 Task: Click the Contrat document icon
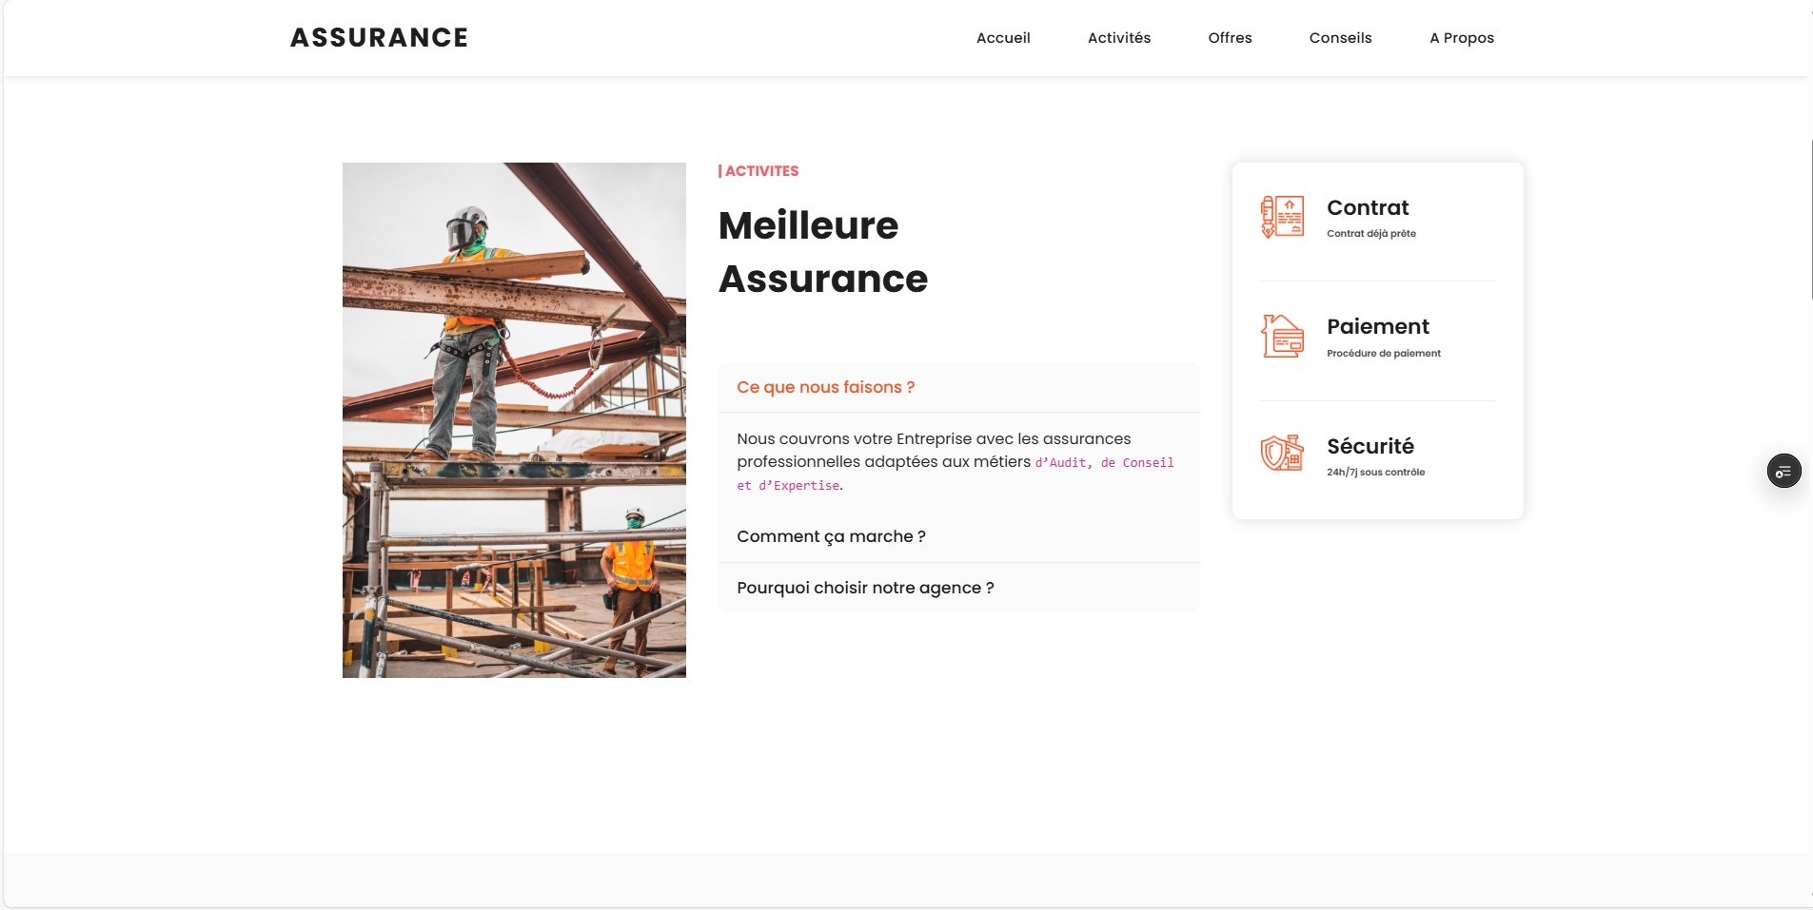[x=1282, y=216]
